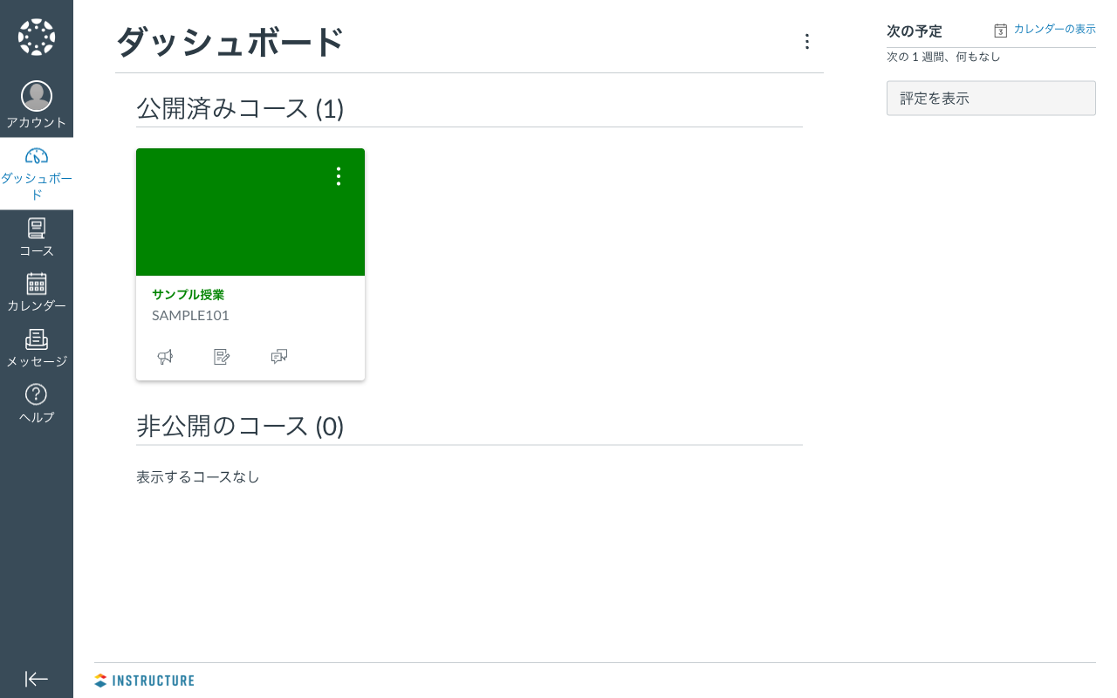
Task: Open the Dashboard from the sidebar
Action: [36, 166]
